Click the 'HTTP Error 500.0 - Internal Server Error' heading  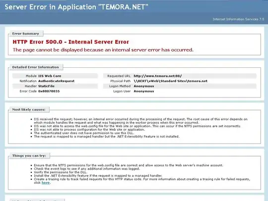click(71, 42)
